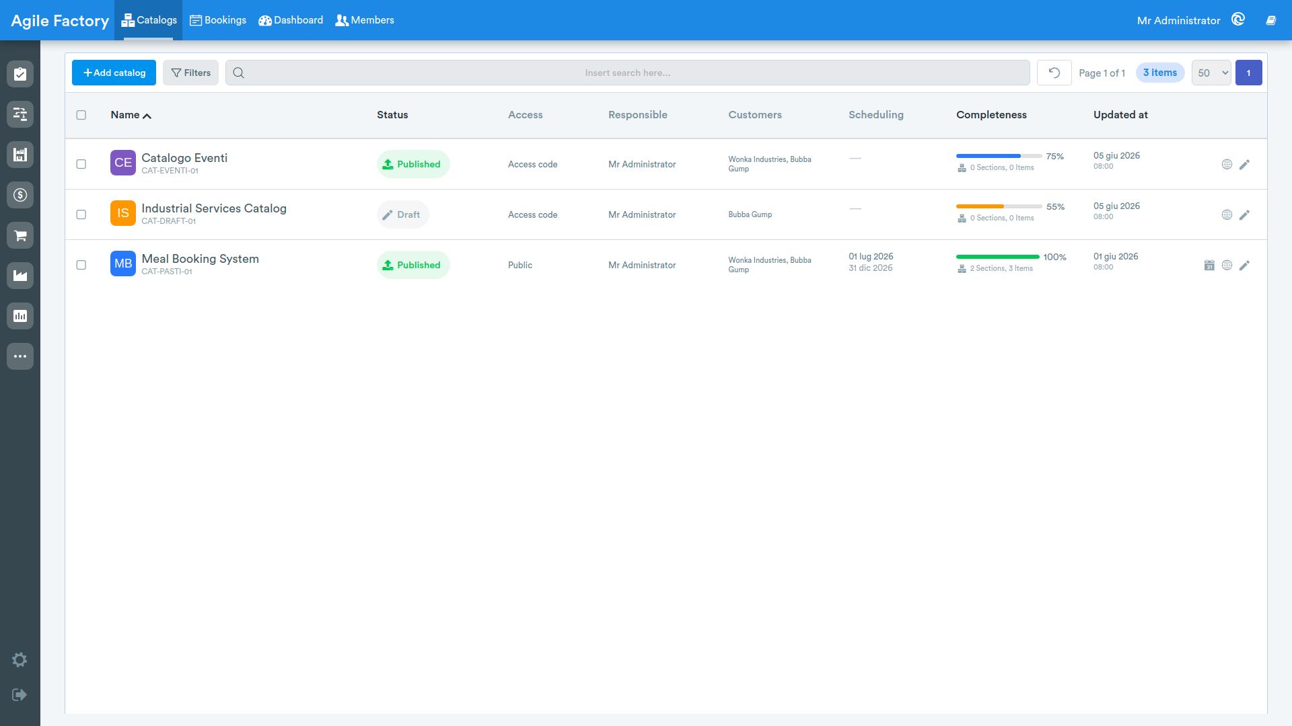Click the refresh list button
This screenshot has height=726, width=1292.
tap(1054, 73)
